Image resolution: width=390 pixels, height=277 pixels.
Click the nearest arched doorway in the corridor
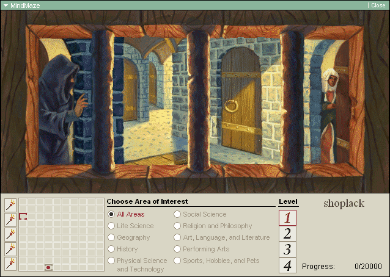coord(130,90)
